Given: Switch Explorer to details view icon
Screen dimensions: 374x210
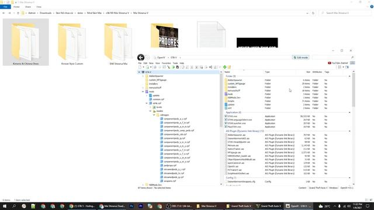Looking at the screenshot, I should point(366,200).
